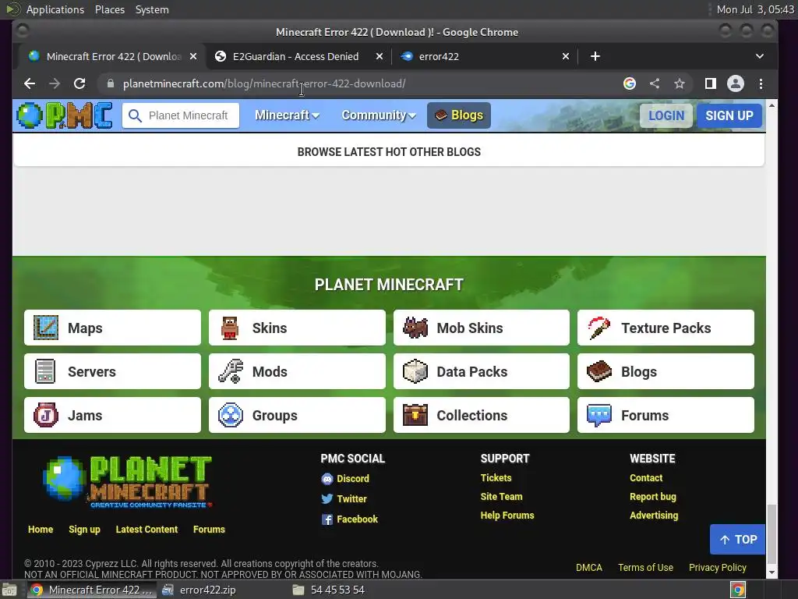This screenshot has width=798, height=599.
Task: Click the share page icon
Action: tap(655, 83)
